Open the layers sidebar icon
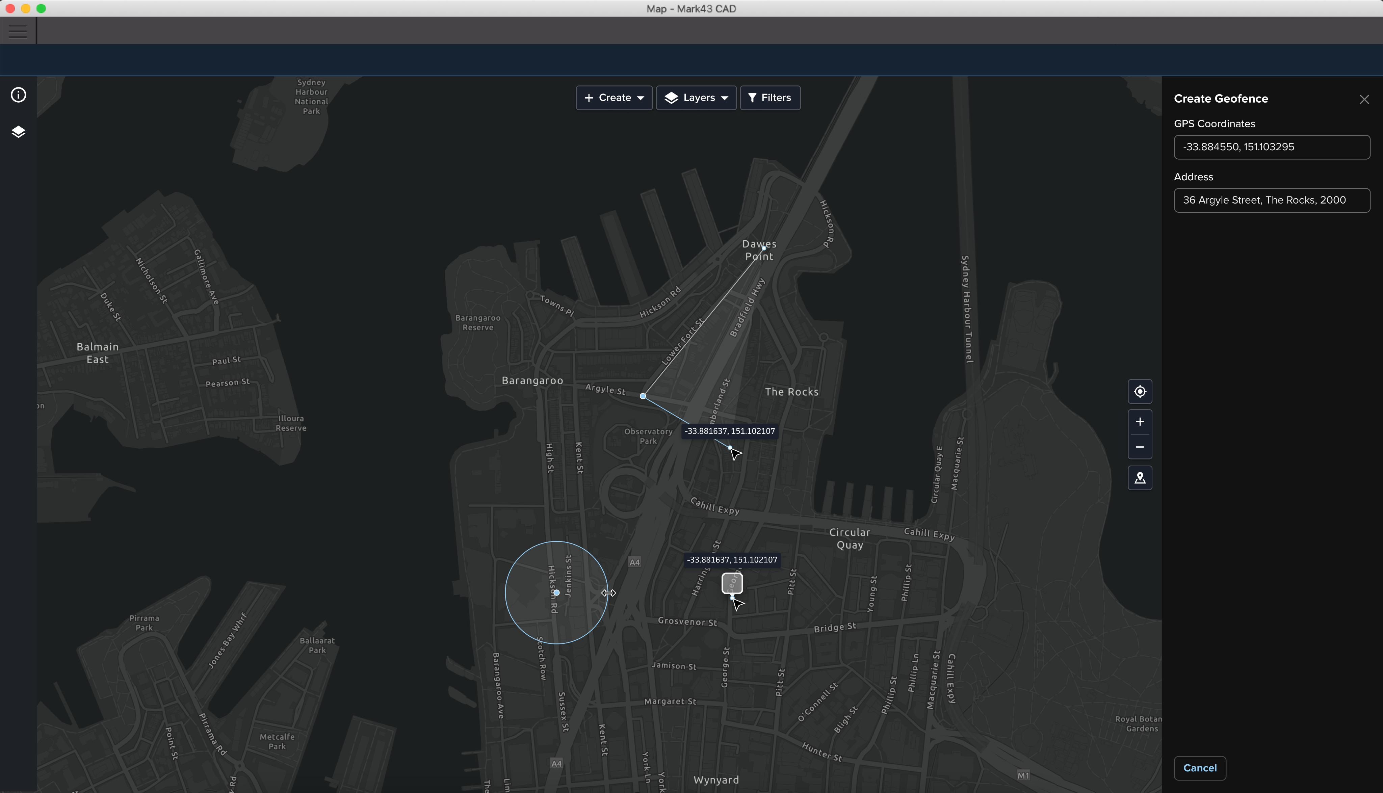This screenshot has width=1383, height=793. [19, 132]
